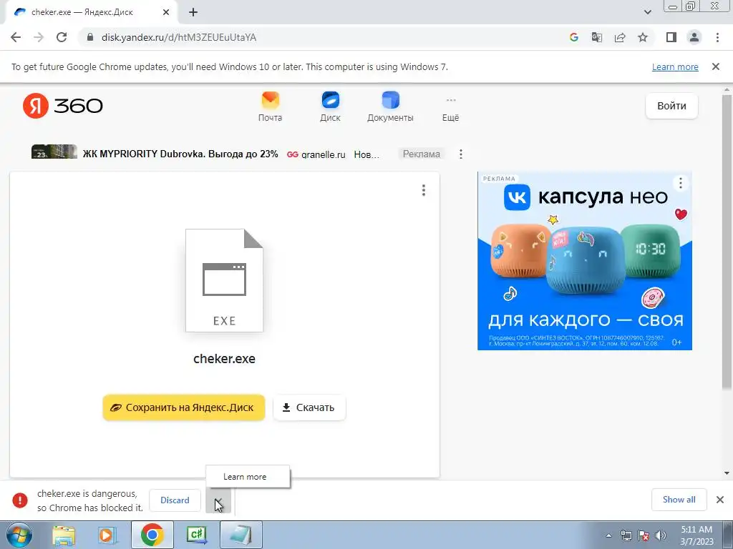
Task: Open Windows Explorer from taskbar
Action: pos(64,535)
